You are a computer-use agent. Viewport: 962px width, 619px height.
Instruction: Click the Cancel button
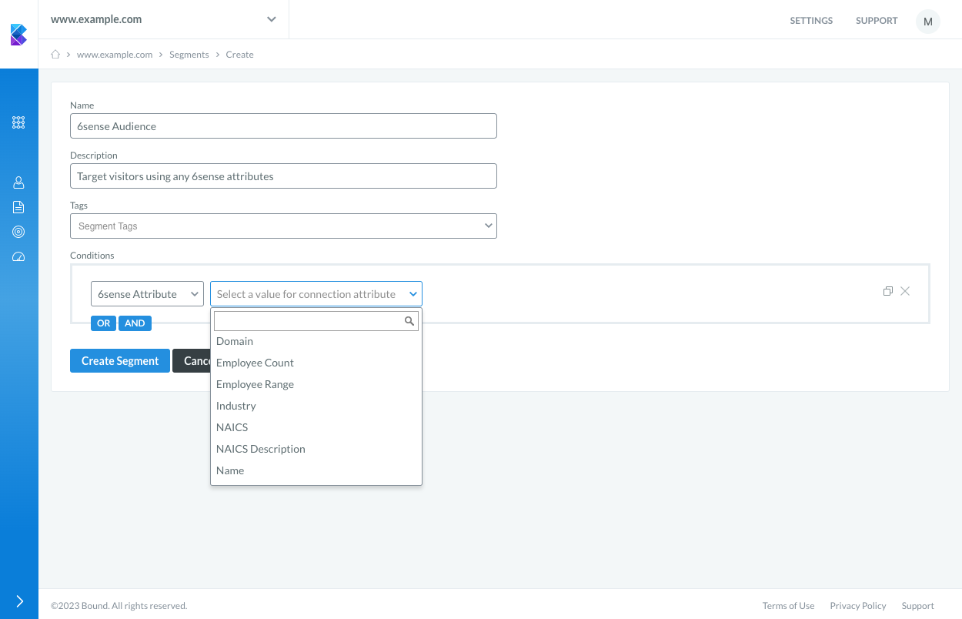pos(192,361)
